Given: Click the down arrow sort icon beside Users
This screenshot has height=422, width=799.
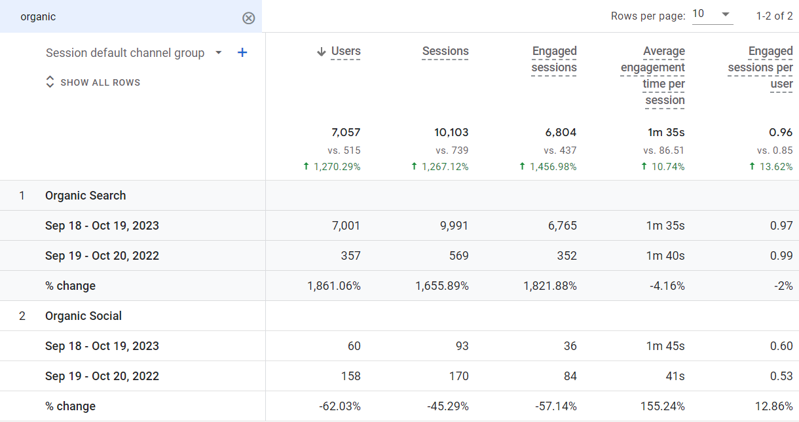Looking at the screenshot, I should pos(322,52).
